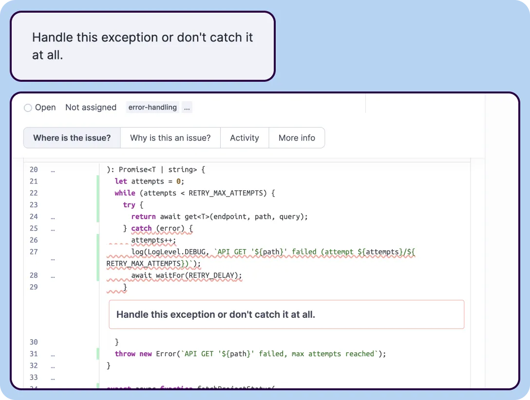Click the throw new Error line
Image resolution: width=530 pixels, height=400 pixels.
pyautogui.click(x=250, y=354)
